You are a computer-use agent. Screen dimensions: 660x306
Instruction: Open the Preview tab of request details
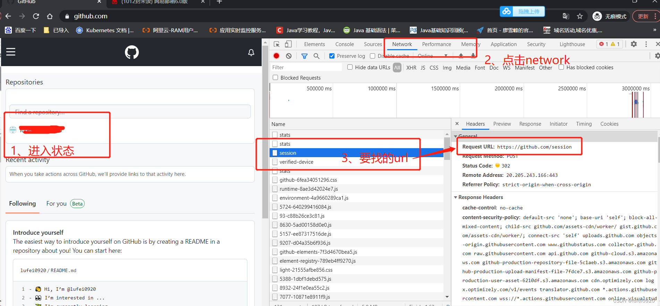point(502,124)
